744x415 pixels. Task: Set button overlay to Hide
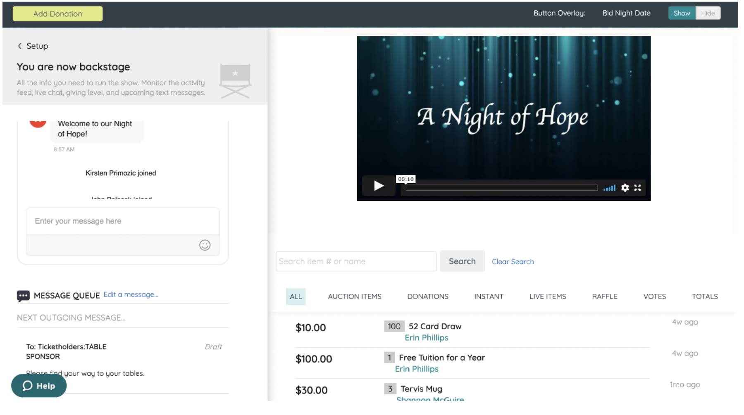click(708, 13)
